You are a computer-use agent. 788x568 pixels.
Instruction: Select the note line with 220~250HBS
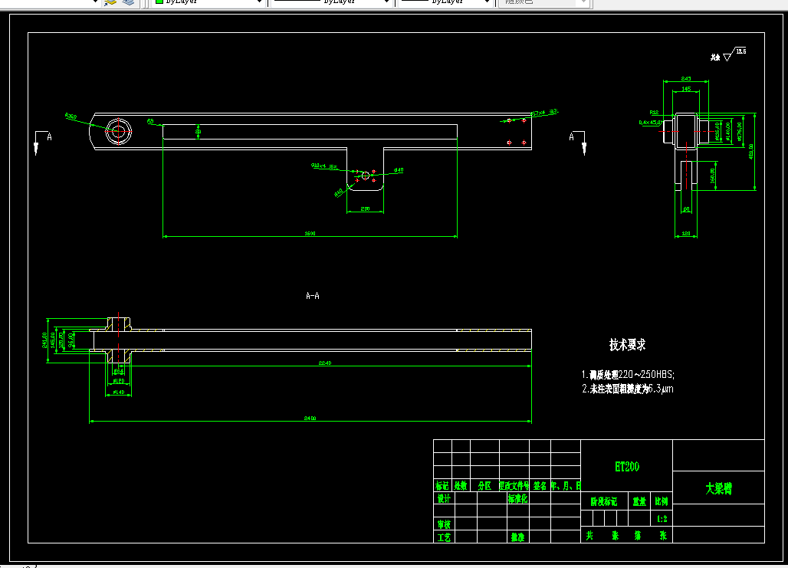click(629, 375)
